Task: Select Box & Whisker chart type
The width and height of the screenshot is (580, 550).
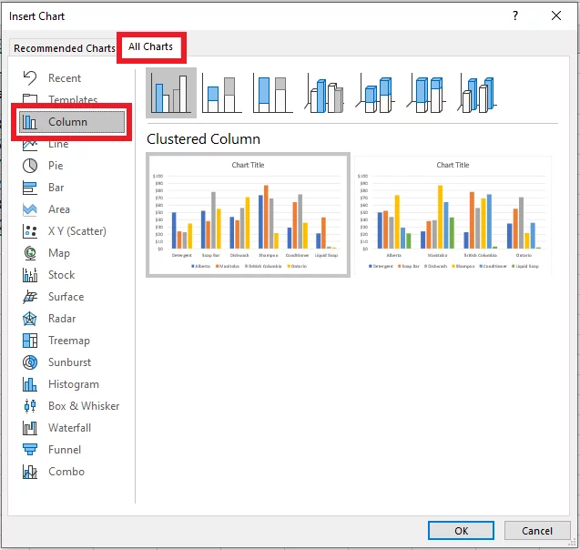Action: click(x=83, y=406)
